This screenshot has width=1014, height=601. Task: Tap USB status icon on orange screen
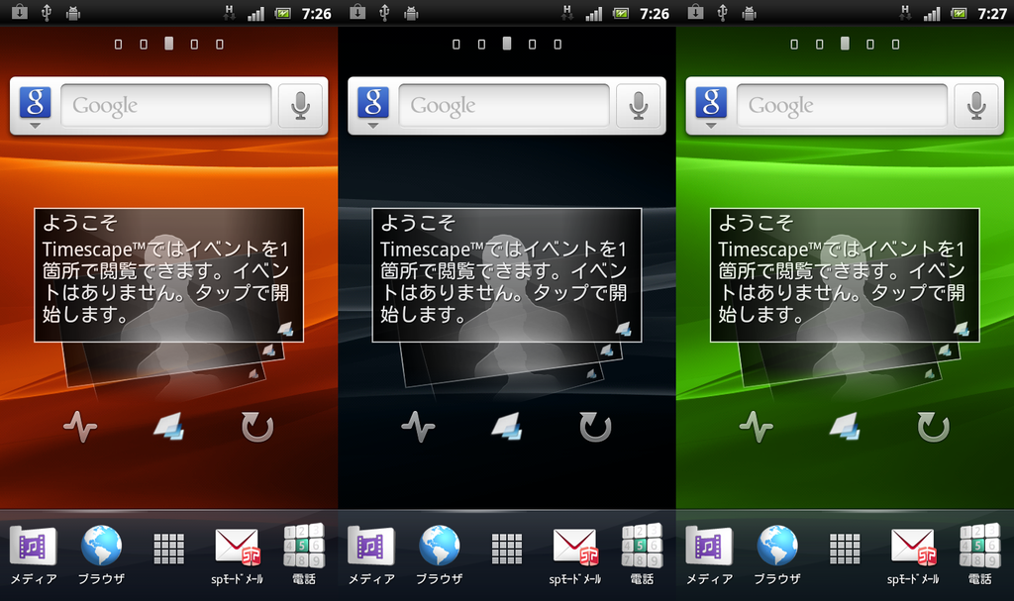tap(47, 12)
